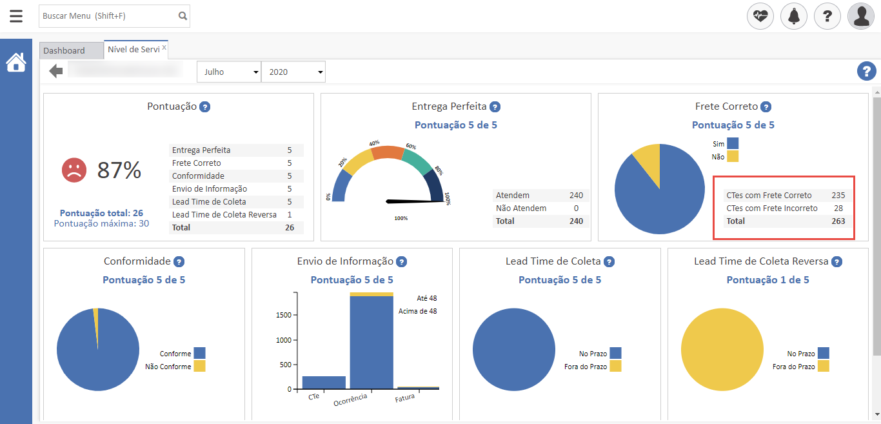Click help icon next to Pontuação
Viewport: 881px width, 424px height.
[204, 107]
